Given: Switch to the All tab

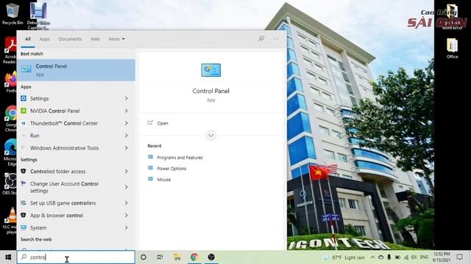Looking at the screenshot, I should coord(28,39).
